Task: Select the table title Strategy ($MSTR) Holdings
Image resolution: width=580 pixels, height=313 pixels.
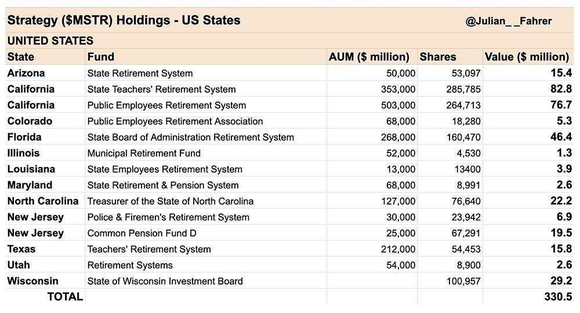Action: (123, 21)
